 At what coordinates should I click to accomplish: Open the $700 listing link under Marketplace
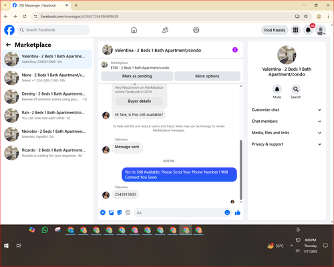coord(140,67)
